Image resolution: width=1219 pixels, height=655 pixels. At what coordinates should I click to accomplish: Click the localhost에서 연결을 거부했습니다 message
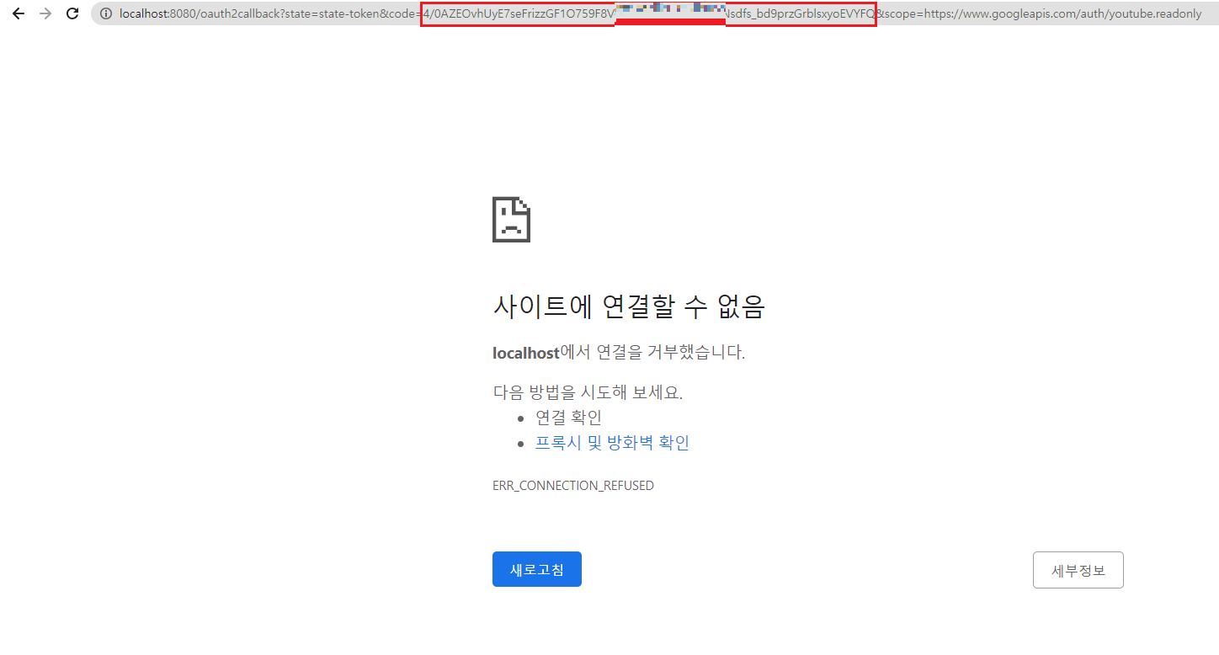tap(619, 353)
